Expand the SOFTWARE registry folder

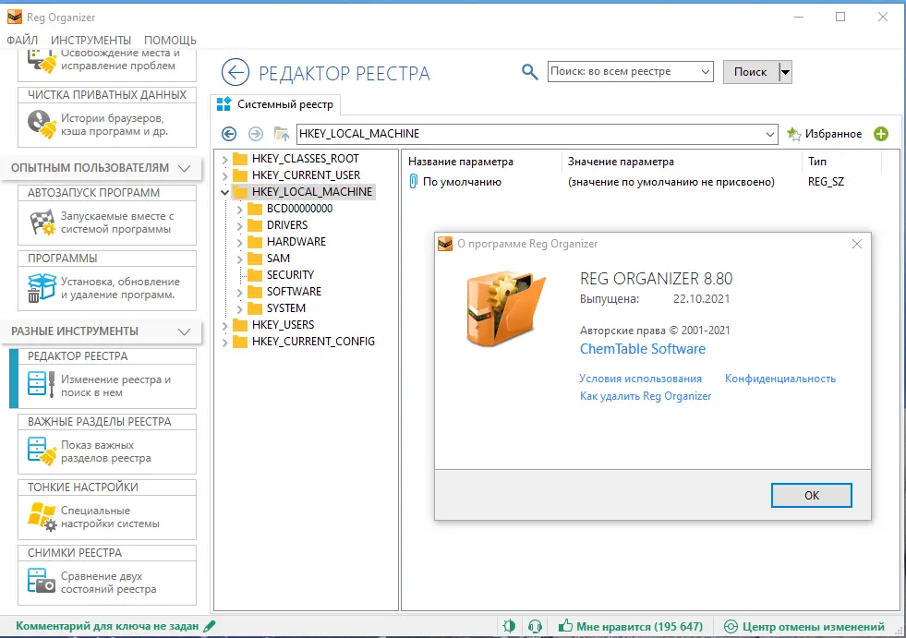pos(238,291)
